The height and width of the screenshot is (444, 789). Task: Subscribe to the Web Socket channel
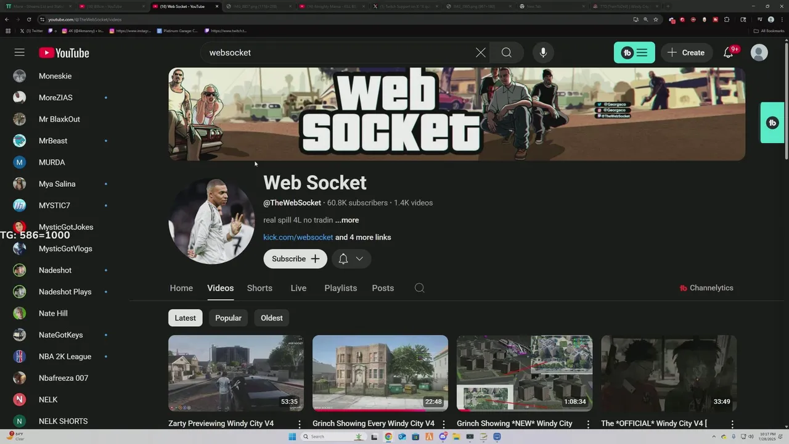pyautogui.click(x=295, y=258)
